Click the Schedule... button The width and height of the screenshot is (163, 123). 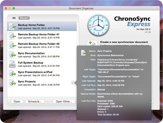tap(35, 102)
